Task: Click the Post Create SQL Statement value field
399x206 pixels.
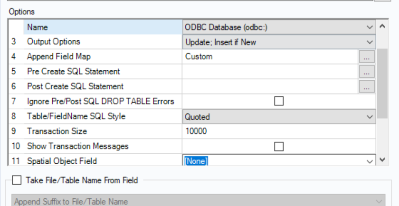Action: pos(270,86)
